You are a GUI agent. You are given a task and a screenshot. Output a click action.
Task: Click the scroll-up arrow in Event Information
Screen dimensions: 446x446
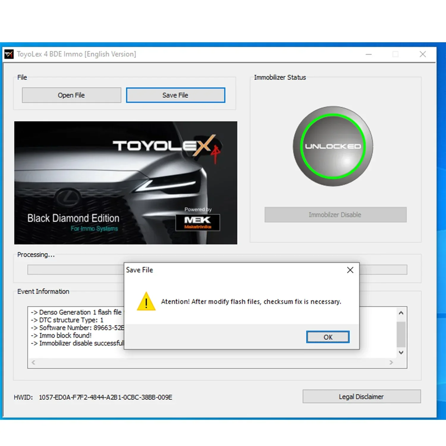401,312
